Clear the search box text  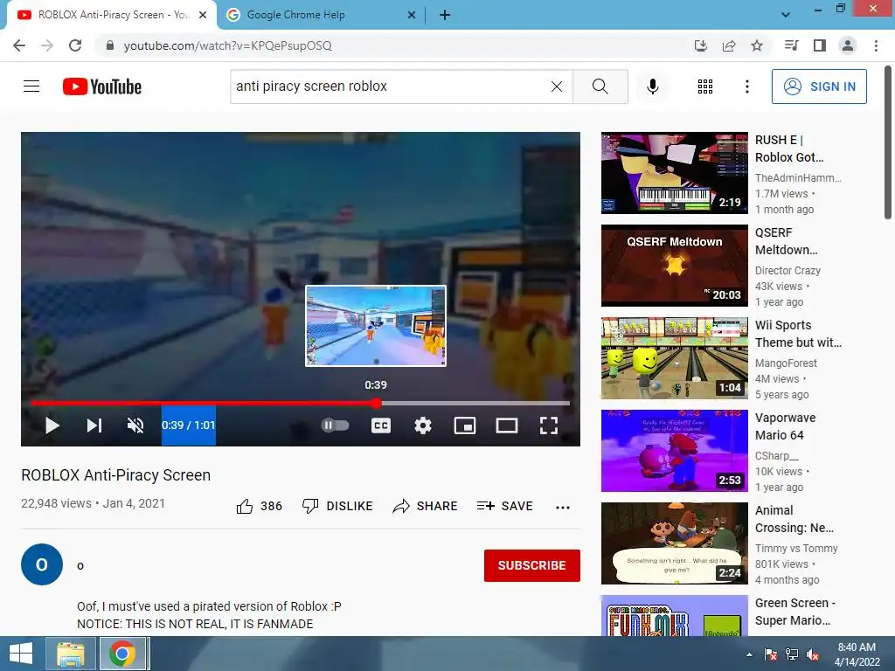[x=557, y=86]
